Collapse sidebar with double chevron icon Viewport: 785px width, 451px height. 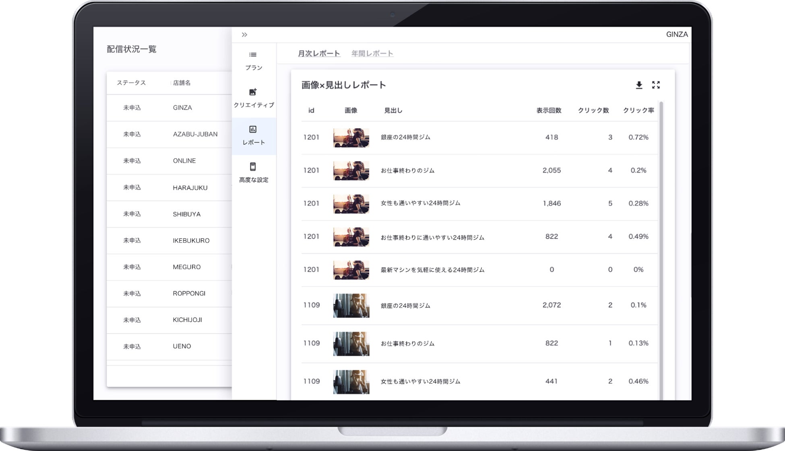(x=244, y=35)
